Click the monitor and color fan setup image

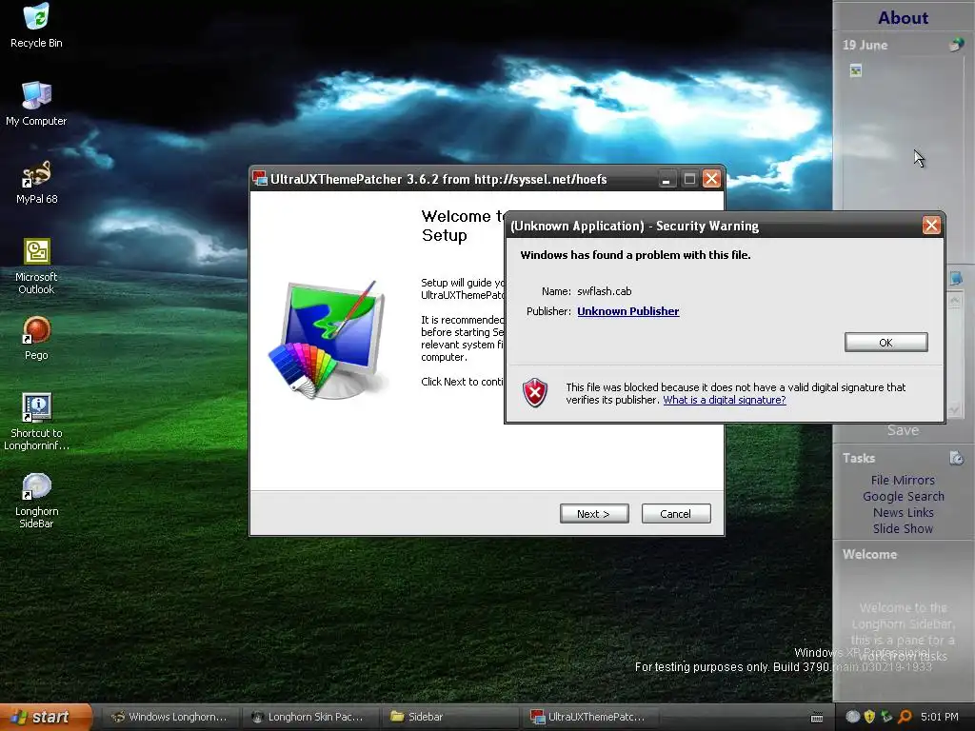click(x=328, y=340)
